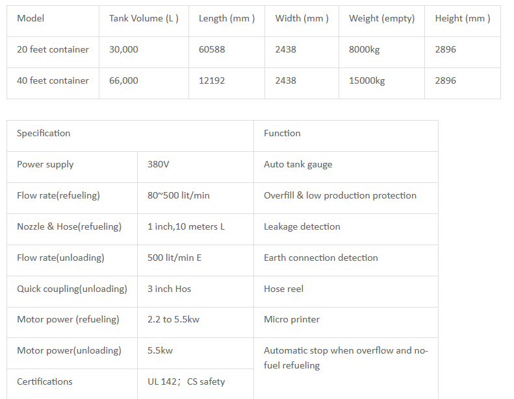The image size is (514, 399).
Task: Click the Specification table header
Action: pos(44,133)
